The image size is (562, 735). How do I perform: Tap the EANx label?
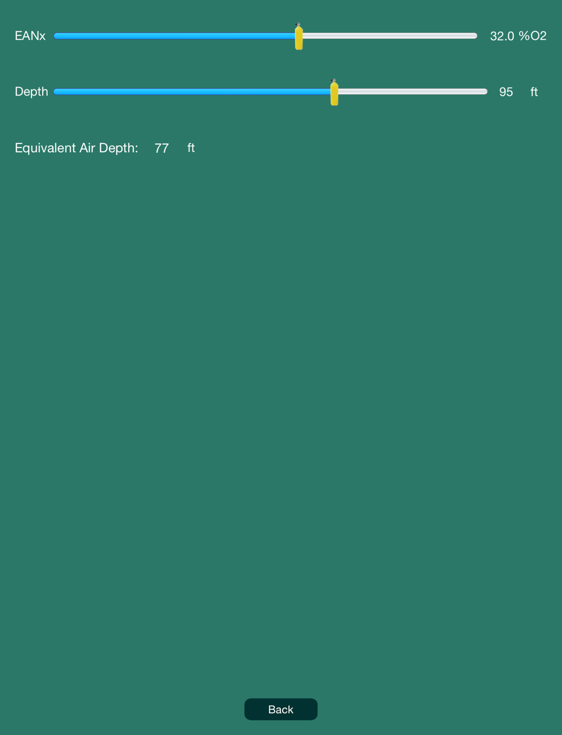click(x=30, y=35)
